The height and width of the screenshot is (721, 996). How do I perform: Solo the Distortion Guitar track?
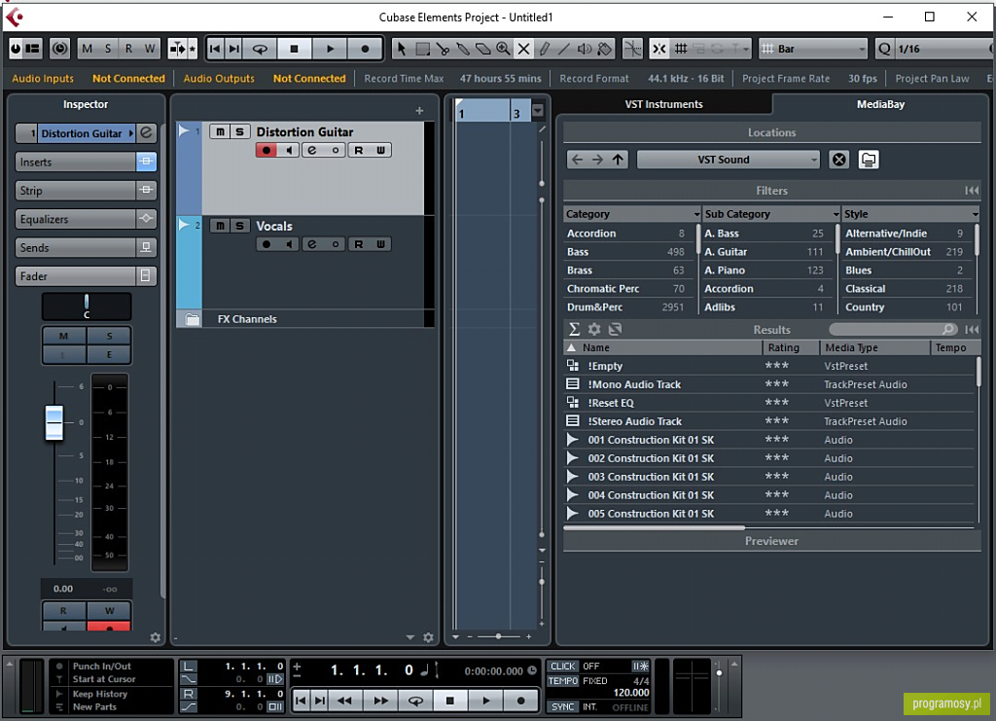239,131
